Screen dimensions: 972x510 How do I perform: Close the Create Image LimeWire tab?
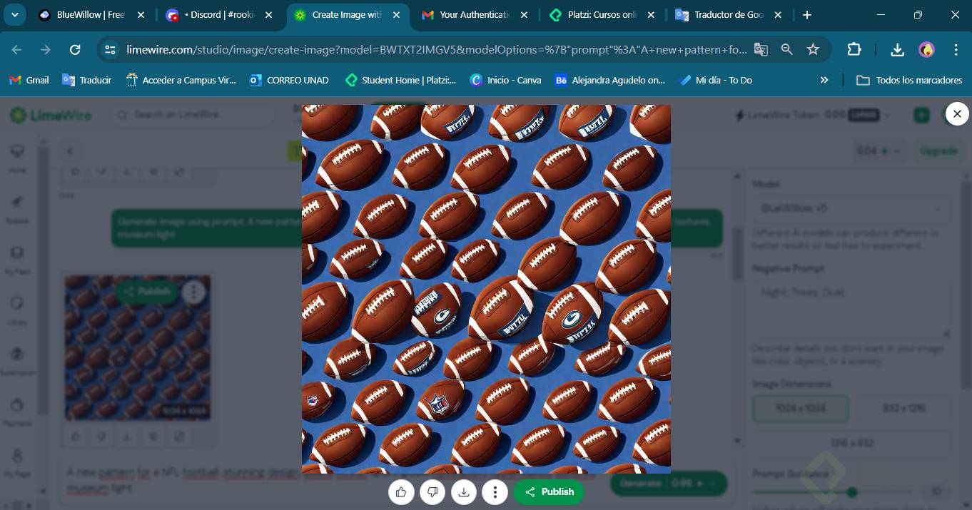(396, 14)
